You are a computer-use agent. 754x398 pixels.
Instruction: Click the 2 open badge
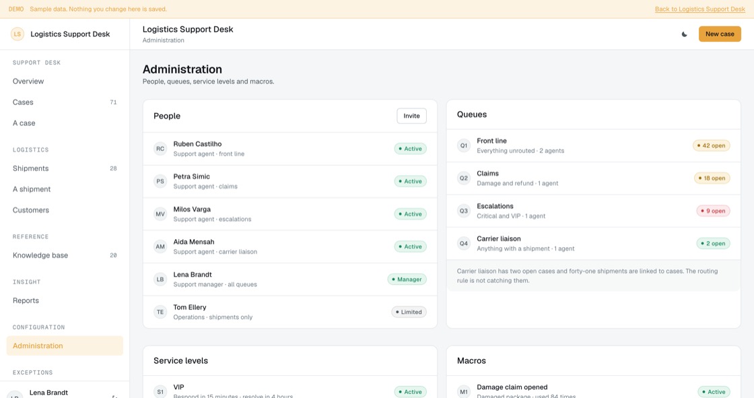[x=713, y=244]
